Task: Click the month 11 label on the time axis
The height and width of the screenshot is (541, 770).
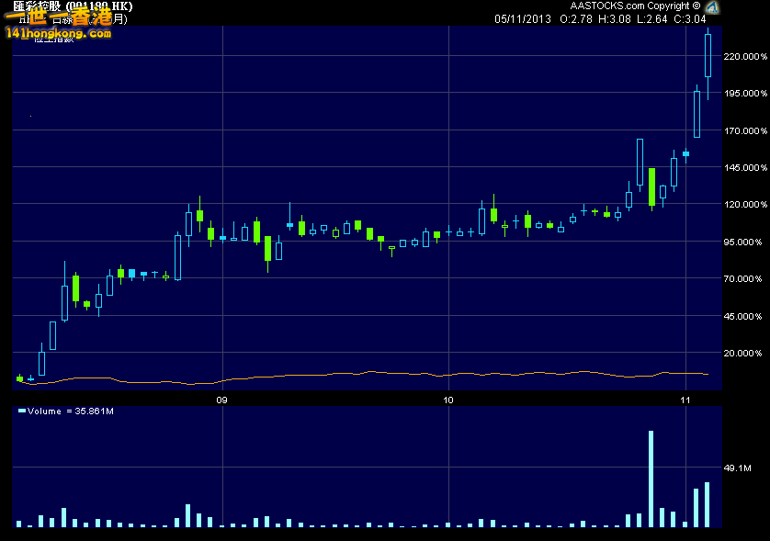Action: click(685, 400)
